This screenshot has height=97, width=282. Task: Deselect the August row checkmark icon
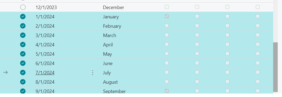[23, 82]
